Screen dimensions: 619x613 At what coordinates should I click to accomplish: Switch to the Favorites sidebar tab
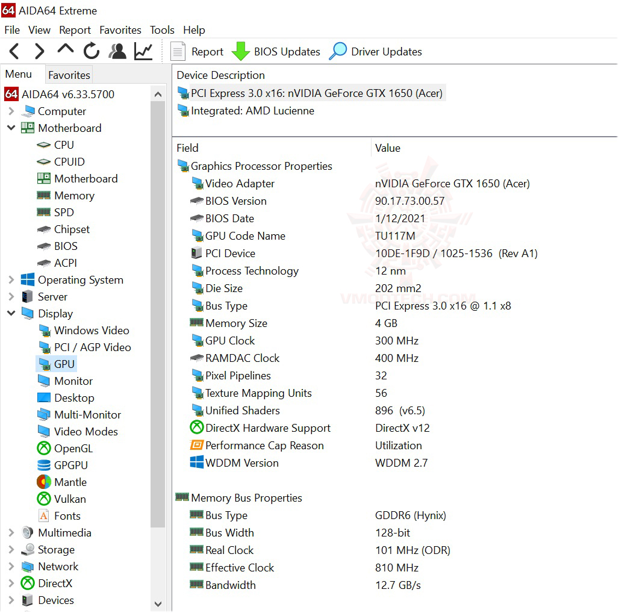point(69,75)
